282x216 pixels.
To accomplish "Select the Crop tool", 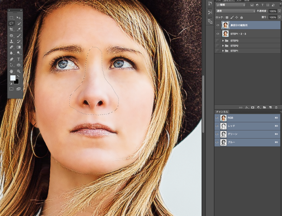I will click(x=11, y=29).
